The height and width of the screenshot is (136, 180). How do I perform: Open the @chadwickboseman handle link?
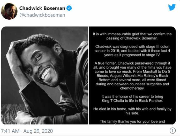click(42, 15)
